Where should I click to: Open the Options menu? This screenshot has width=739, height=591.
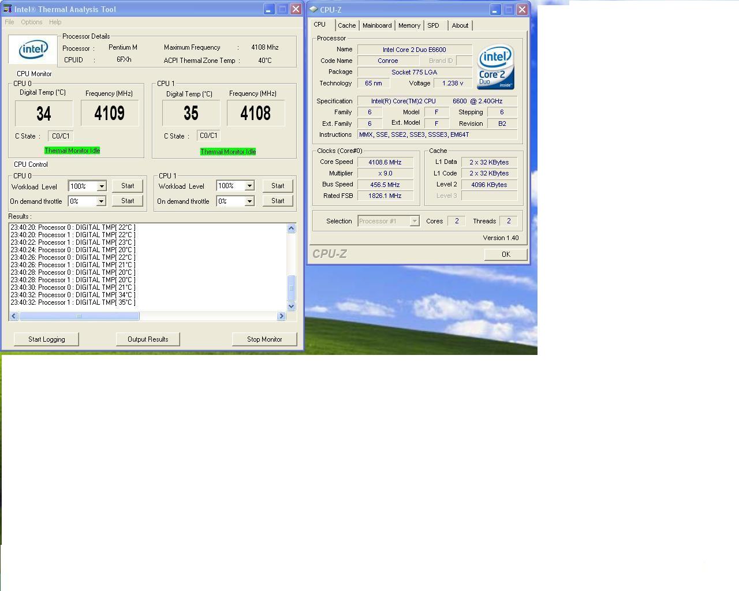(32, 22)
